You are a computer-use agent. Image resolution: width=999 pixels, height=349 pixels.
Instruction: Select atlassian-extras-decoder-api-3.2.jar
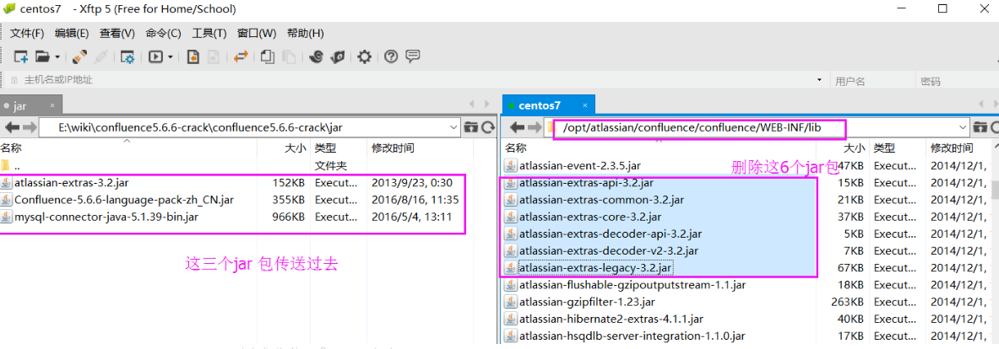745,234
